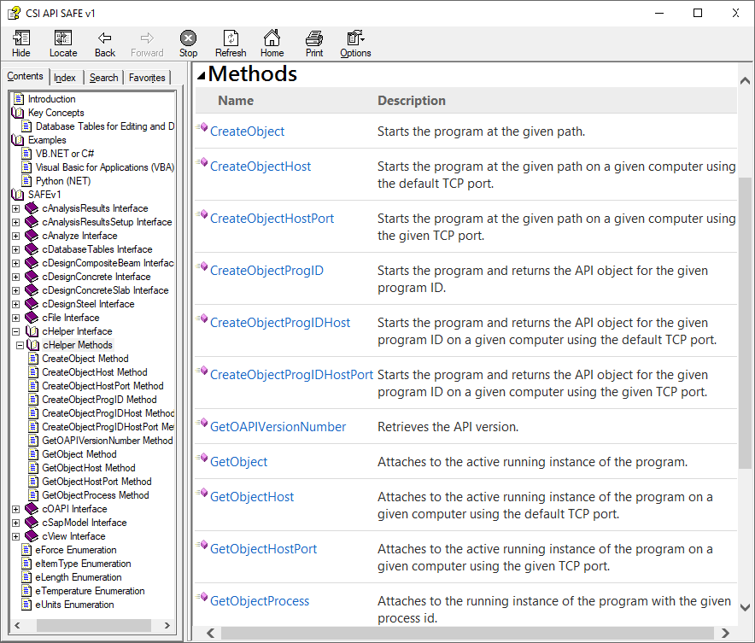
Task: Go back using the Back arrow
Action: pyautogui.click(x=105, y=44)
